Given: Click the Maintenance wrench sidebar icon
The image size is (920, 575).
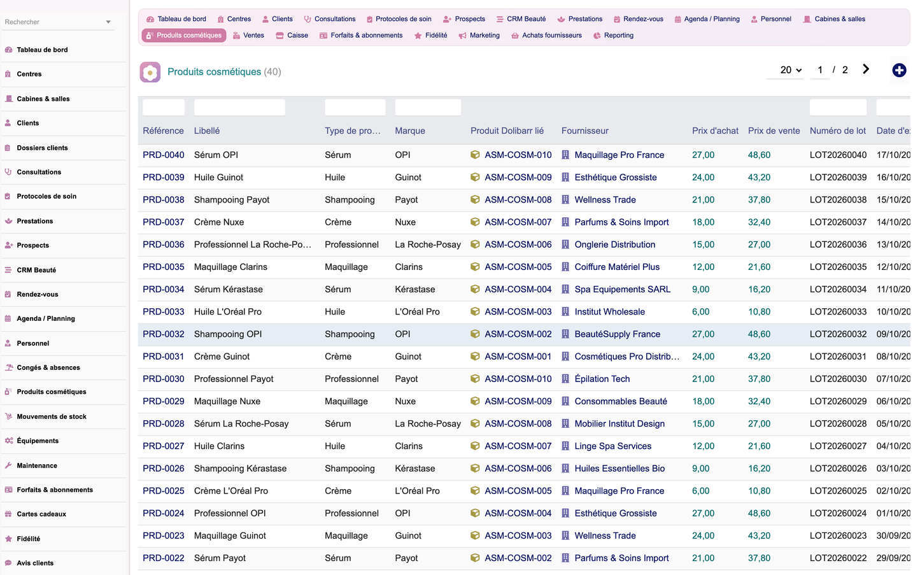Looking at the screenshot, I should 8,465.
